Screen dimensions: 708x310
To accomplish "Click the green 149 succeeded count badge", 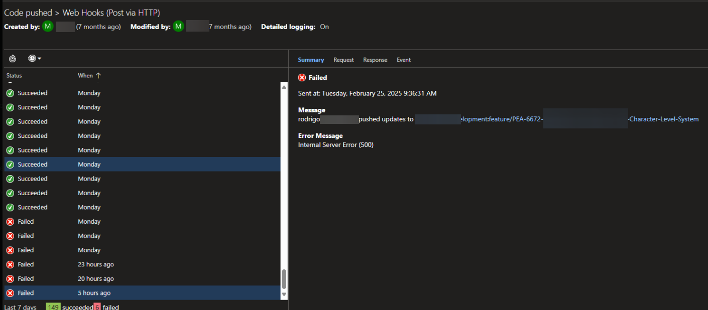I will (53, 307).
